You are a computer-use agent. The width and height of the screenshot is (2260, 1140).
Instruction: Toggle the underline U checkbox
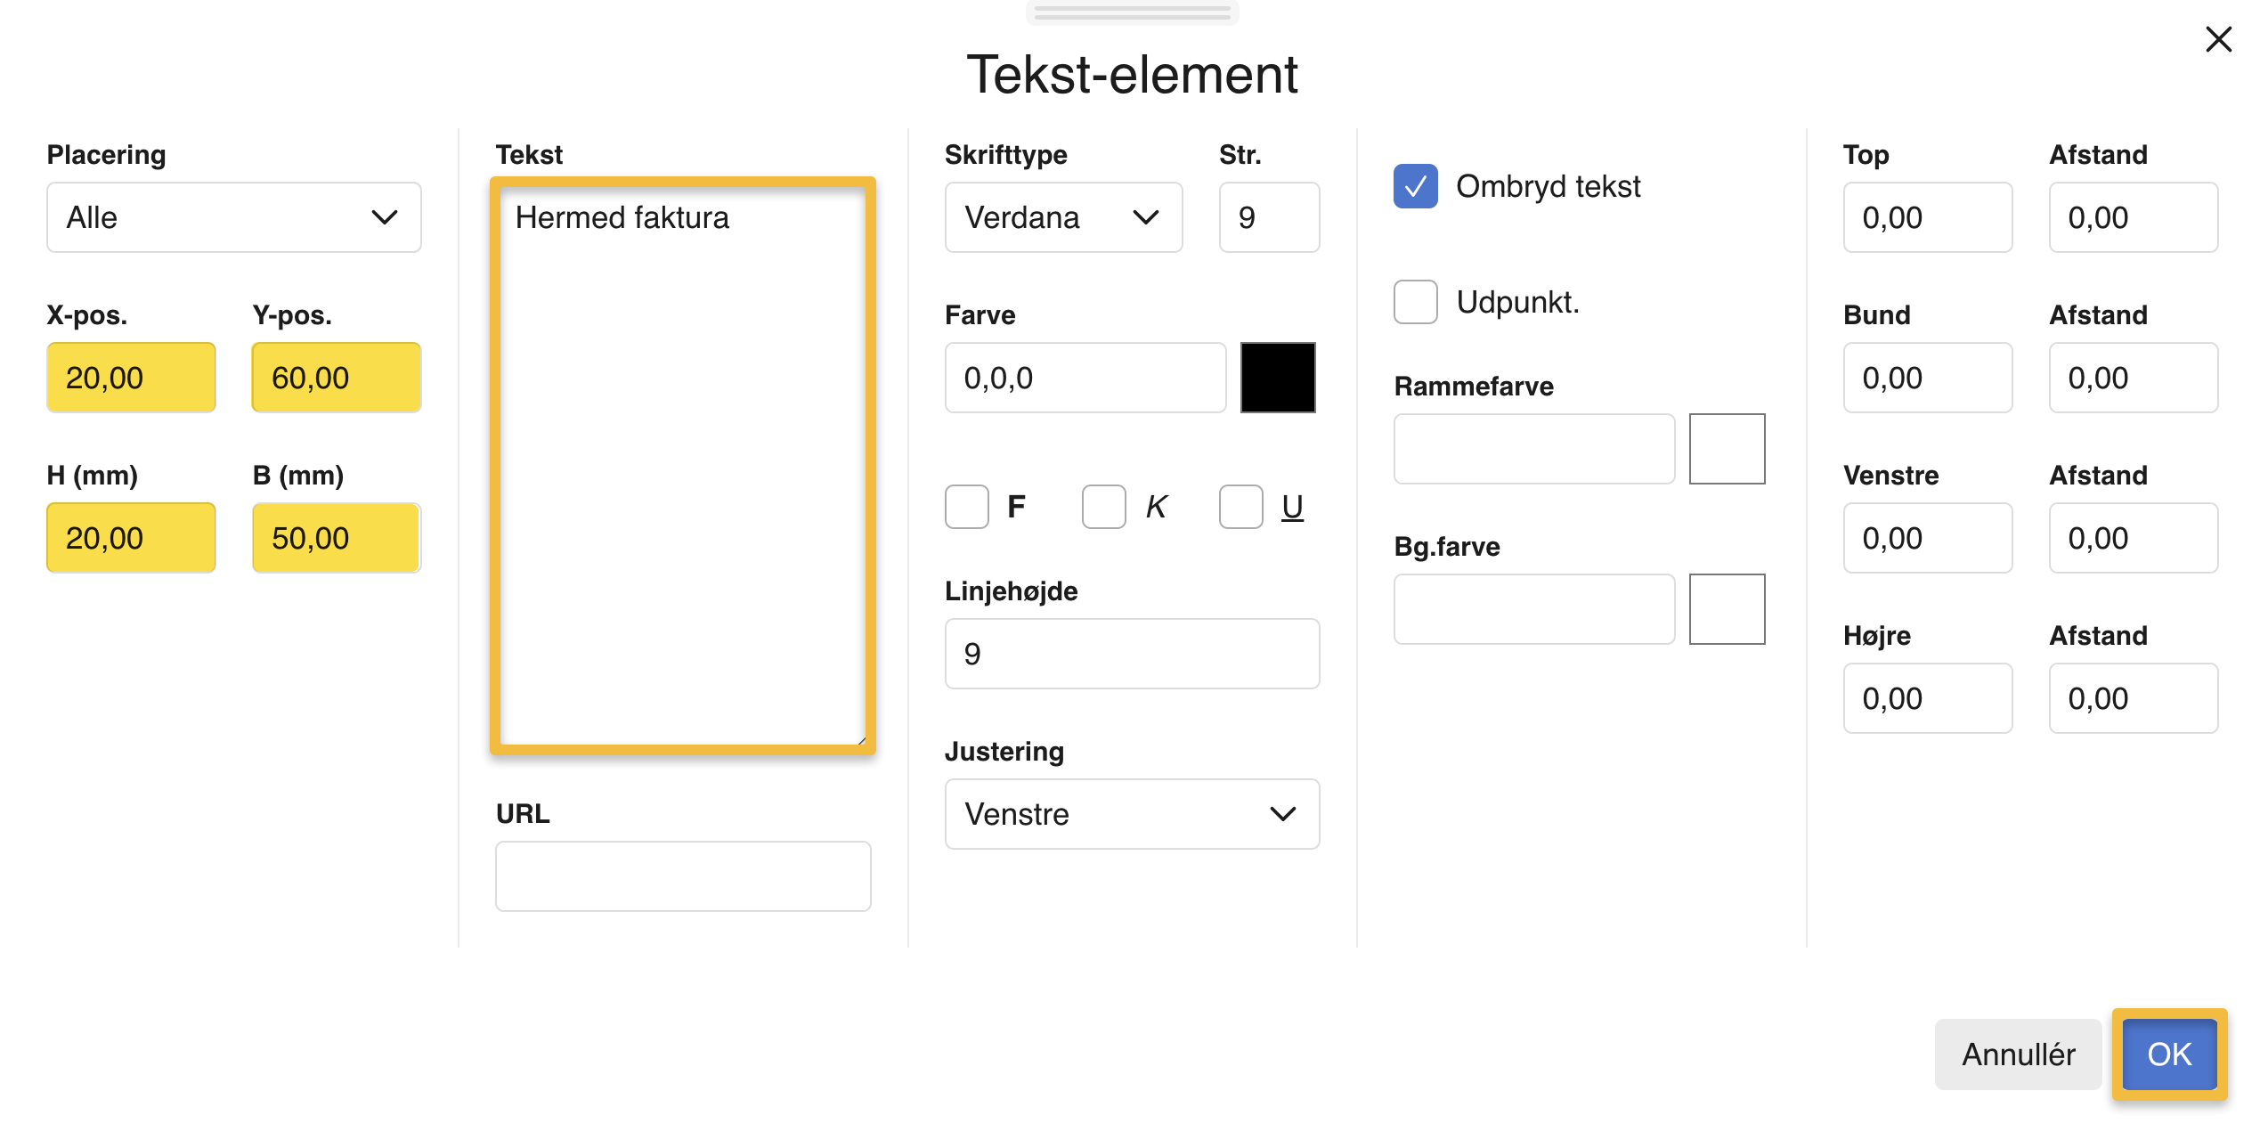tap(1240, 507)
